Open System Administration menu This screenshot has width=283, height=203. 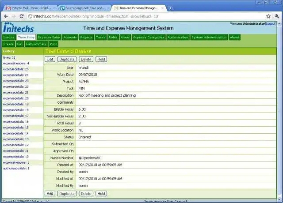click(x=209, y=37)
